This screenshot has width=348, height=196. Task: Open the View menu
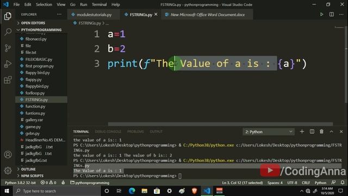click(x=61, y=4)
